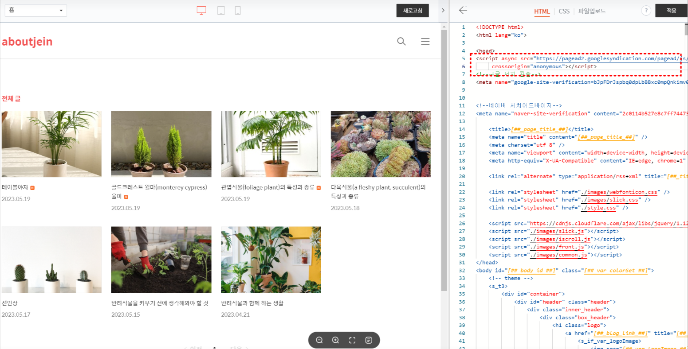Open the 골드크레스트 윌마 post thumbnail

(161, 144)
